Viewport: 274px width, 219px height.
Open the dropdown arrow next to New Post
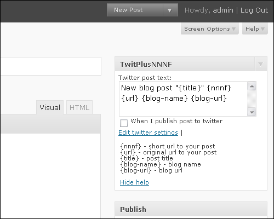[x=170, y=10]
